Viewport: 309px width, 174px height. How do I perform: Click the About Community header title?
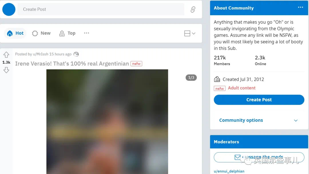coord(234,8)
